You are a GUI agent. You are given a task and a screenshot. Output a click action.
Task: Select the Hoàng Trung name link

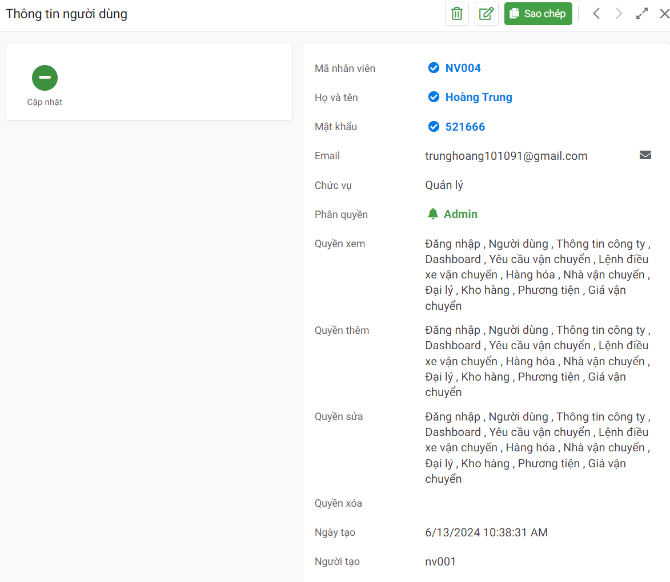pos(479,97)
